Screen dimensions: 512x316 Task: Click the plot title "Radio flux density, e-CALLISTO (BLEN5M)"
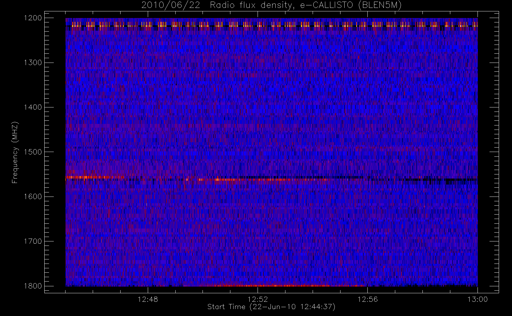(306, 5)
